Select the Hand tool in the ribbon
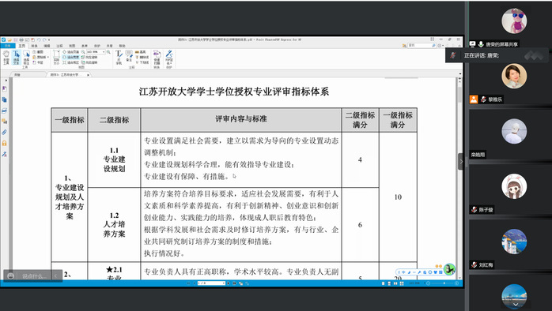Viewport: 552px width, 311px height. point(6,57)
